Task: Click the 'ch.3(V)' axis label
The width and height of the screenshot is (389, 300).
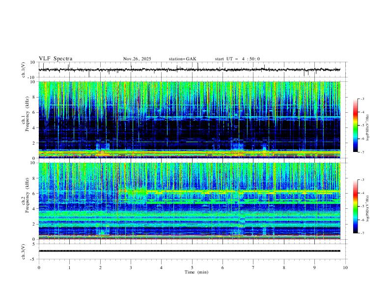Action: pyautogui.click(x=24, y=251)
